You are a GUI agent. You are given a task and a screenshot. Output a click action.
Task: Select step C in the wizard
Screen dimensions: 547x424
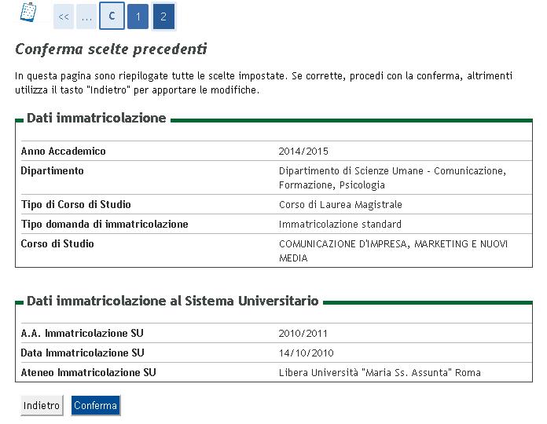(x=112, y=16)
